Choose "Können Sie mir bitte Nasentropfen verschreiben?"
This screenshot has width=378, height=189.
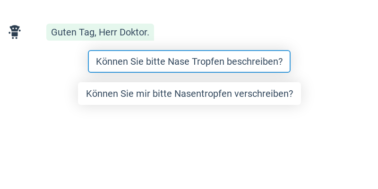pos(189,94)
